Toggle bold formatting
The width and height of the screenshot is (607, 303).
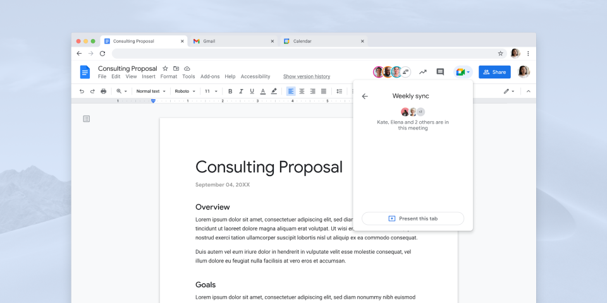(x=230, y=91)
